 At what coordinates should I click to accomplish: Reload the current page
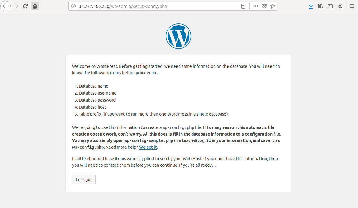[25, 6]
